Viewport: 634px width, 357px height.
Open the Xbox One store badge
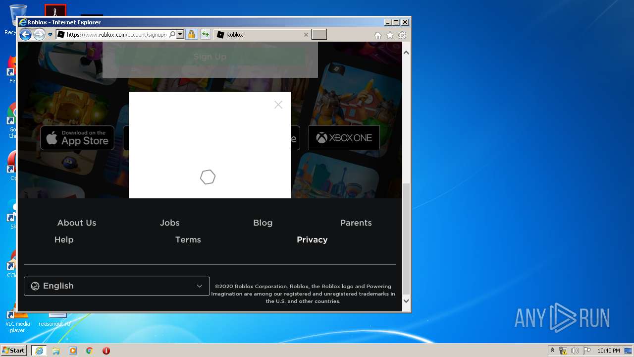[x=344, y=138]
